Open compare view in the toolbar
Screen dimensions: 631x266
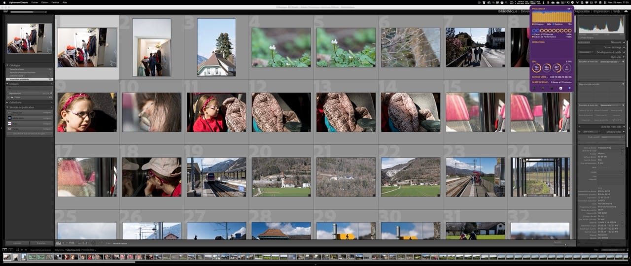tap(71, 243)
